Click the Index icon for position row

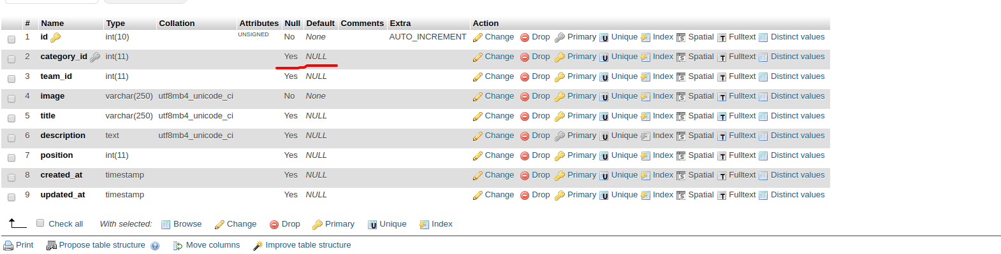click(646, 156)
